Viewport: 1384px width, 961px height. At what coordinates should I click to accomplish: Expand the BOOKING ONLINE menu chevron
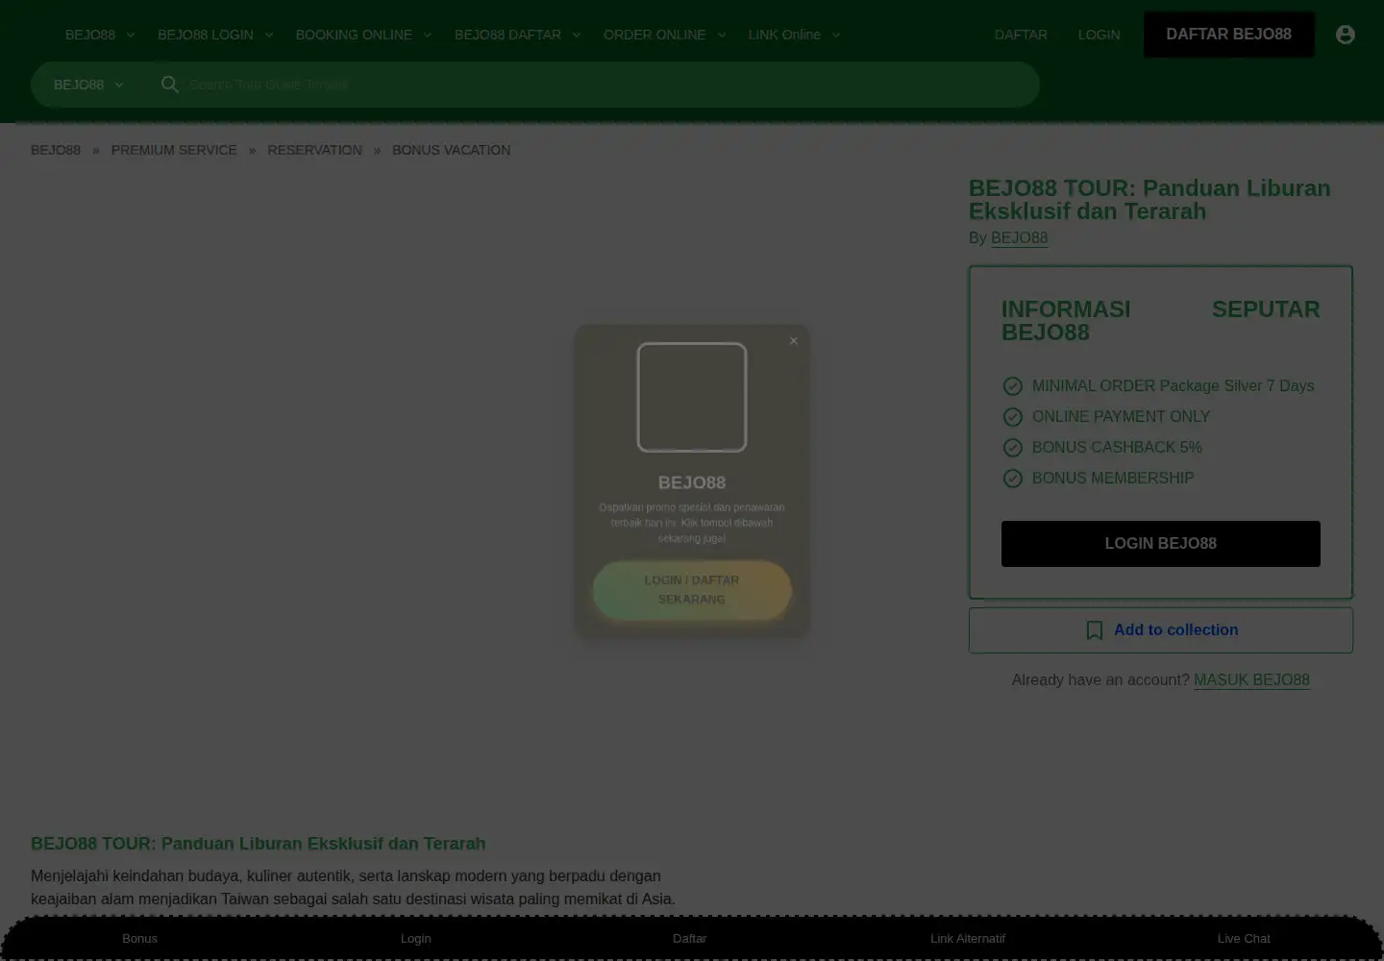pyautogui.click(x=428, y=35)
